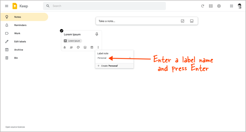Image resolution: width=246 pixels, height=132 pixels.
Task: Open the main menu hamburger icon
Action: pyautogui.click(x=7, y=6)
